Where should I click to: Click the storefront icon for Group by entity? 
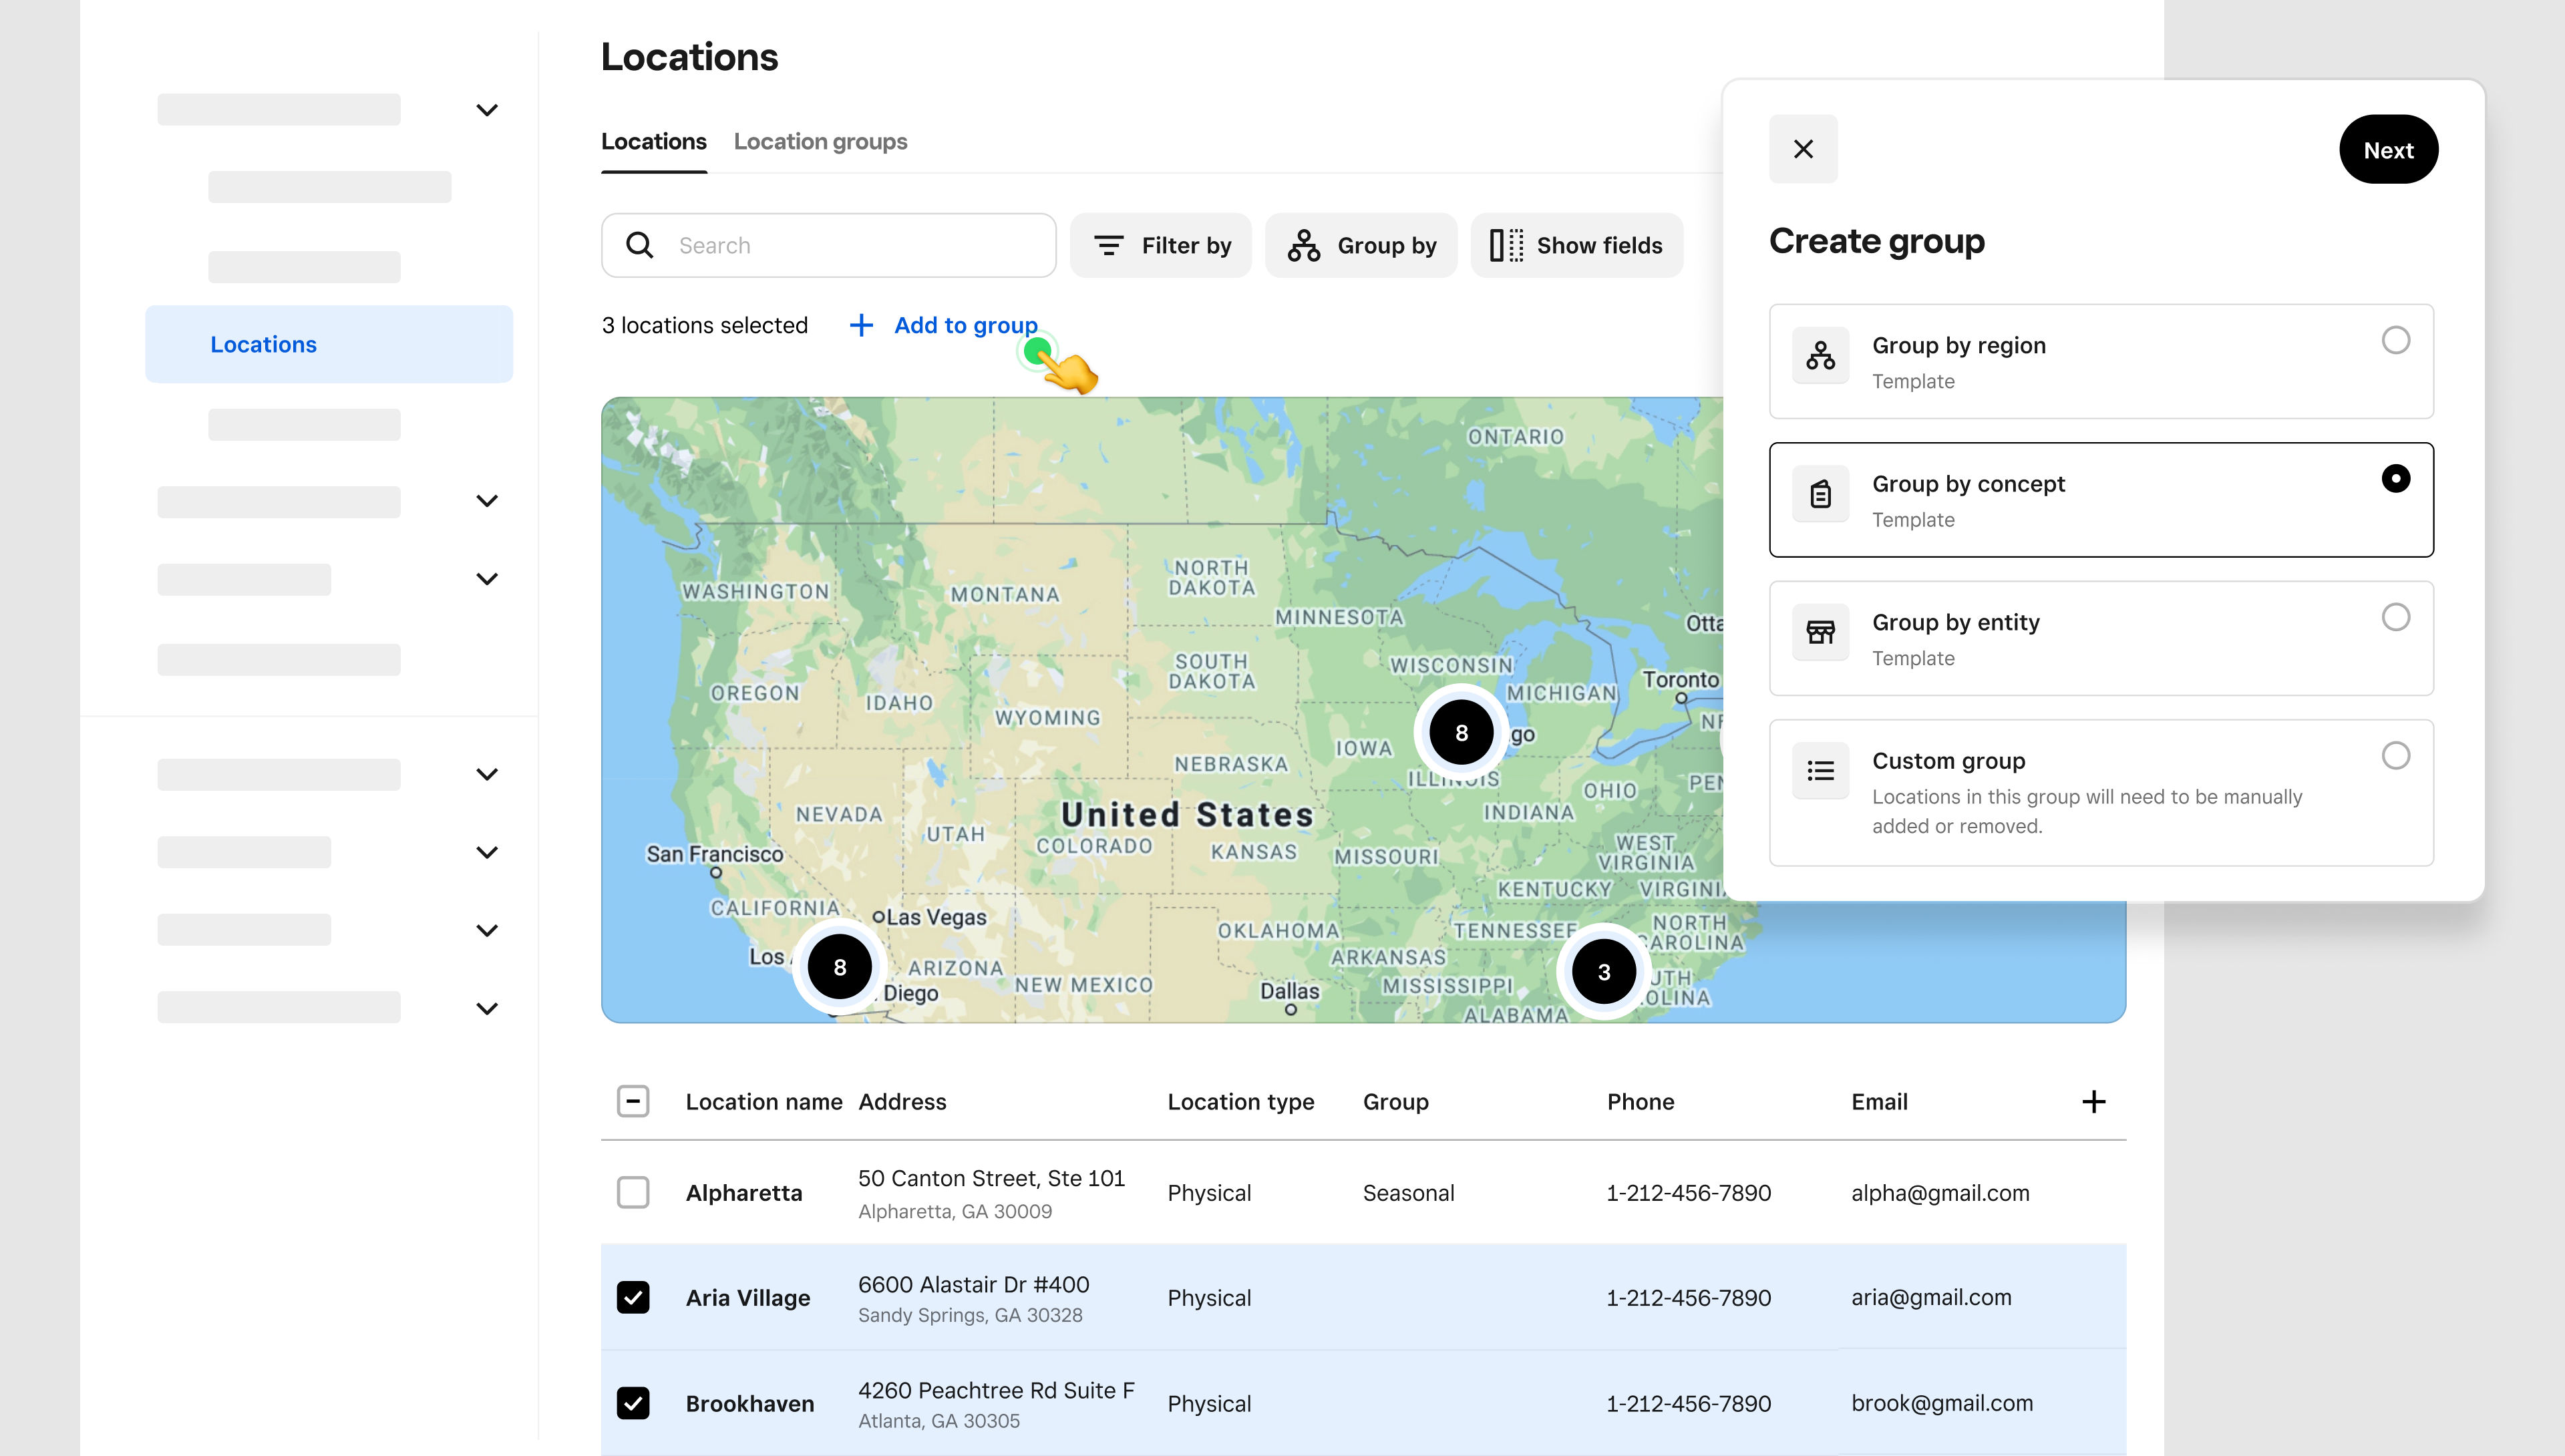pos(1820,632)
